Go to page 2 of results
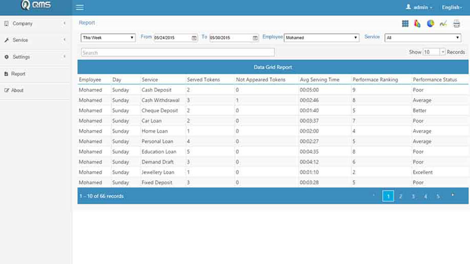470x264 pixels. pos(400,196)
